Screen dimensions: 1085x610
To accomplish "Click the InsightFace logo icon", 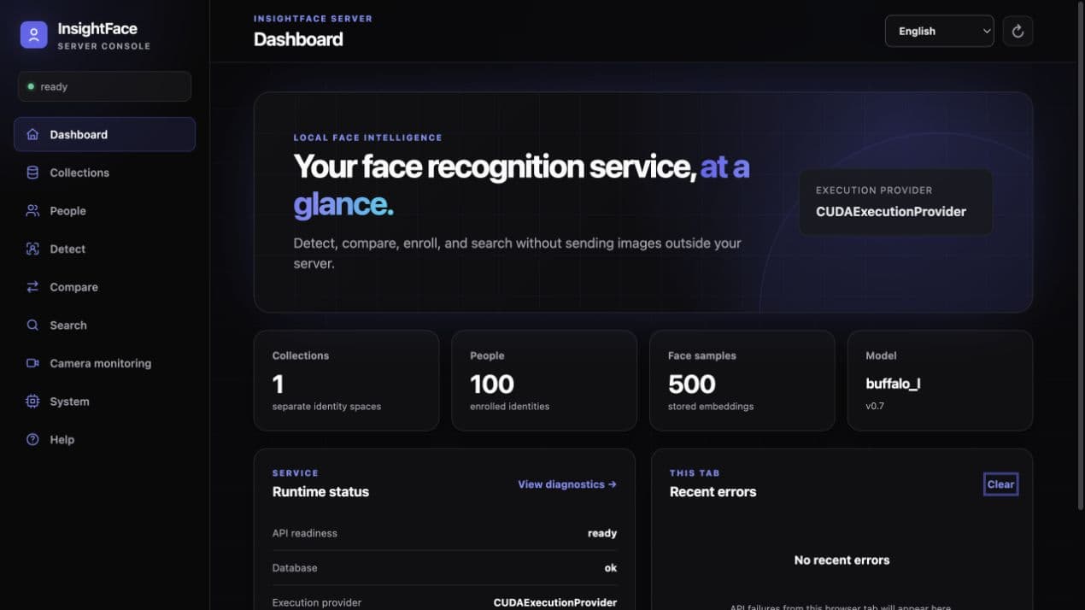I will [33, 35].
